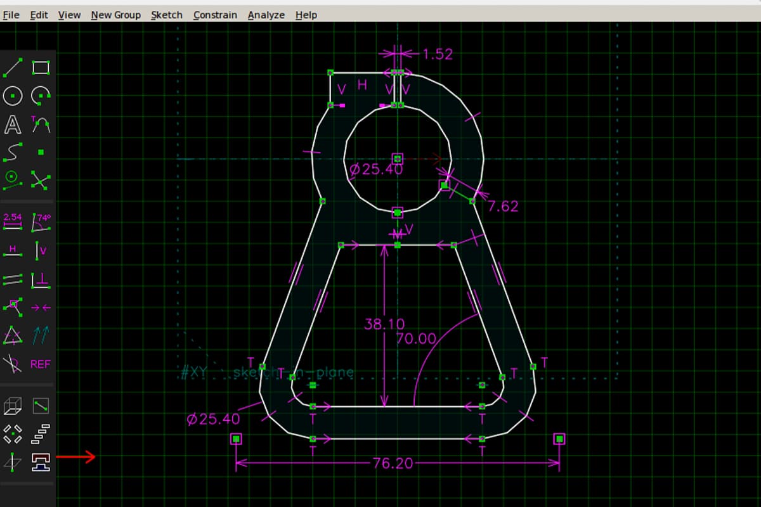This screenshot has width=761, height=507.
Task: Select the rectangle sketch tool
Action: click(41, 67)
